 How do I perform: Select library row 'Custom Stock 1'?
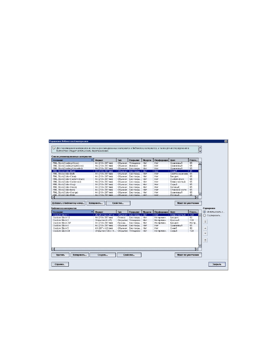(x=125, y=215)
